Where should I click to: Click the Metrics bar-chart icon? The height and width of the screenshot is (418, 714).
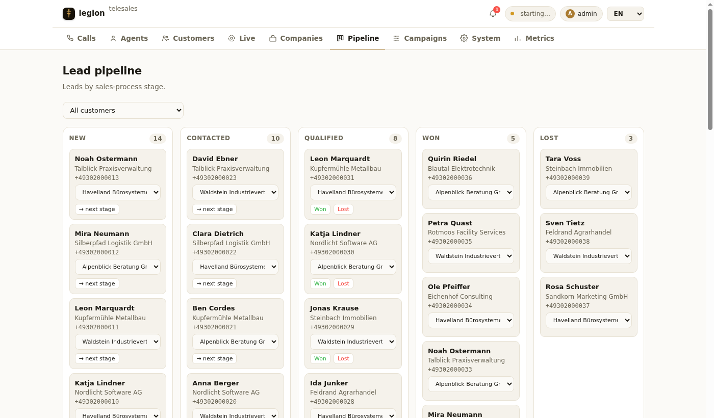pyautogui.click(x=518, y=38)
